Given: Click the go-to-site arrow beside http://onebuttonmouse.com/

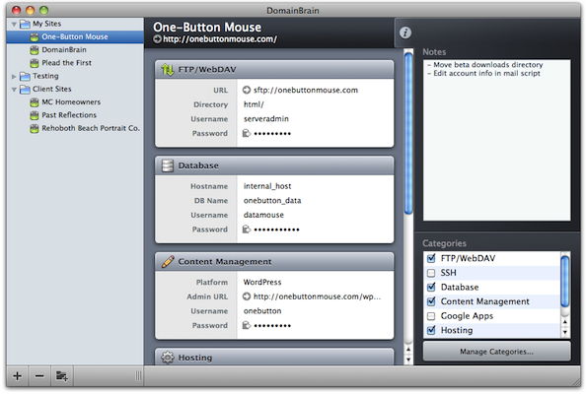Looking at the screenshot, I should tap(157, 38).
